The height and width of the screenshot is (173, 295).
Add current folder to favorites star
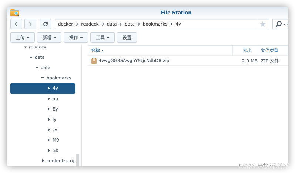click(263, 24)
